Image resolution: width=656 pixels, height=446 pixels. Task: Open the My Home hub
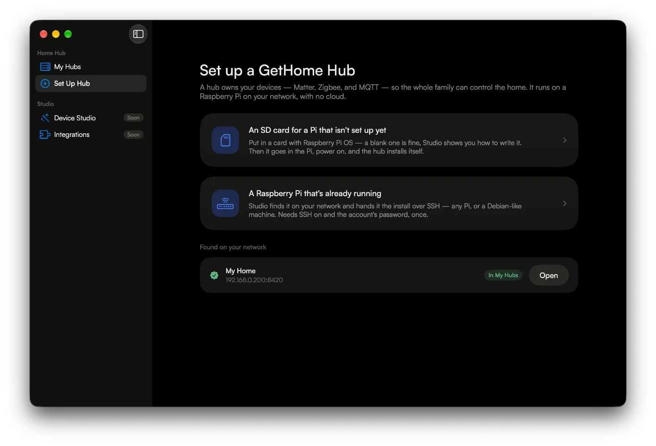[549, 275]
